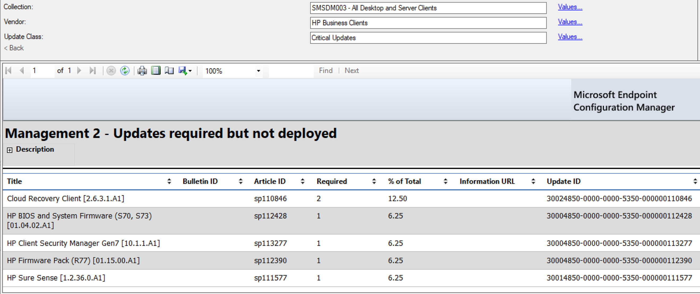Click the Collection input field
Image resolution: width=700 pixels, height=294 pixels.
(428, 8)
